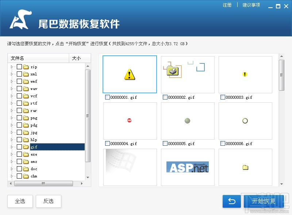Click the vcf folder icon
This screenshot has width=292, height=215.
26,96
